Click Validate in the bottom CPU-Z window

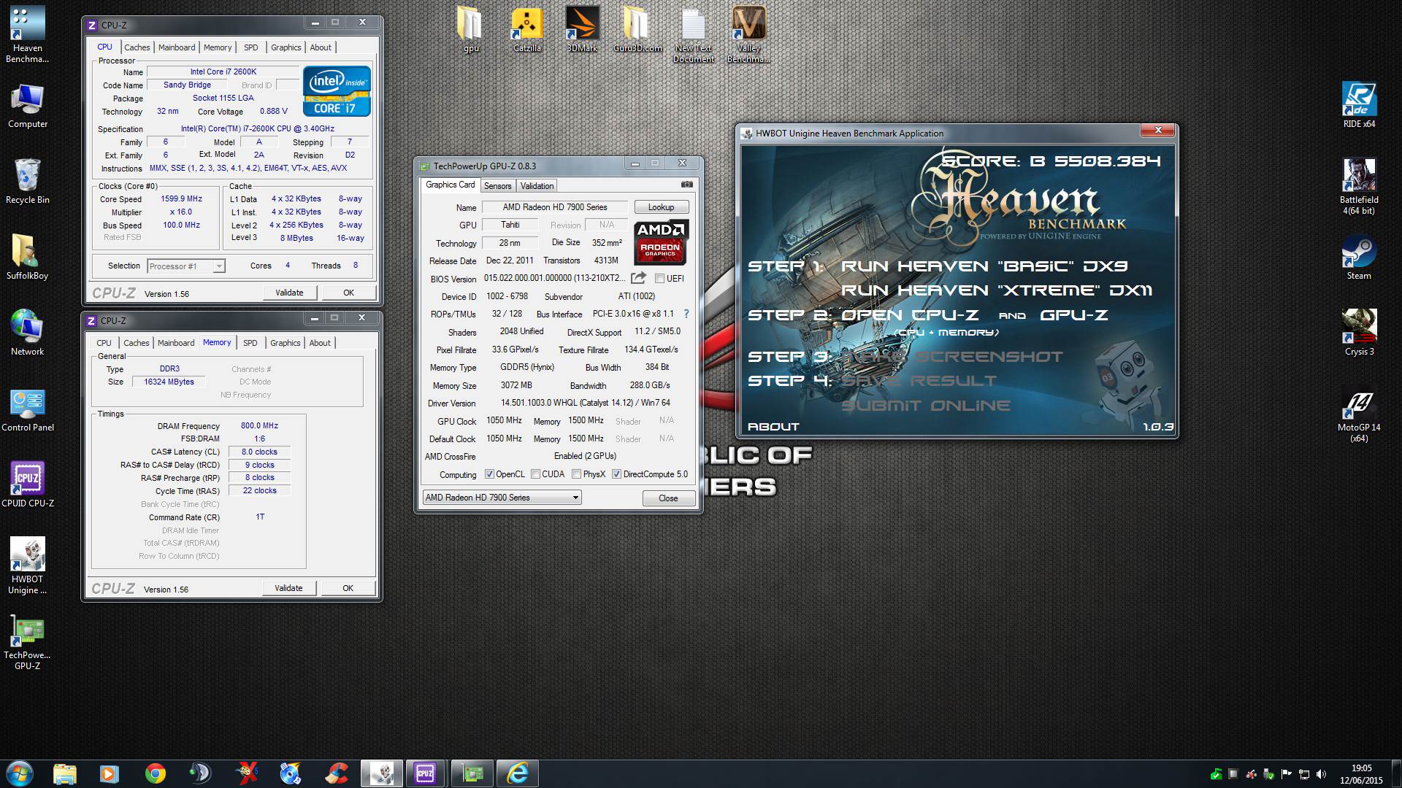coord(288,588)
